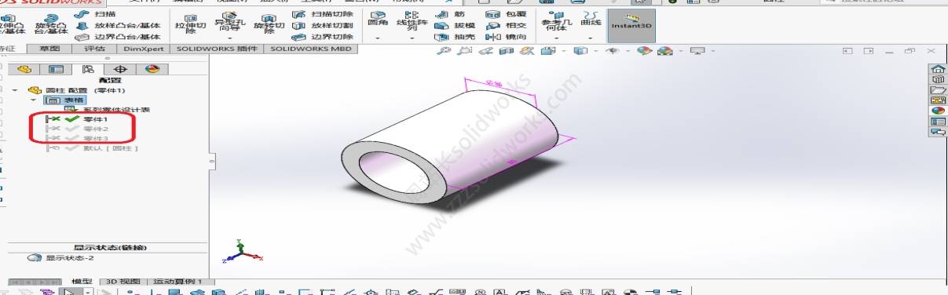Image resolution: width=948 pixels, height=295 pixels.
Task: Open the ConfigurationManager tab icon
Action: (88, 69)
